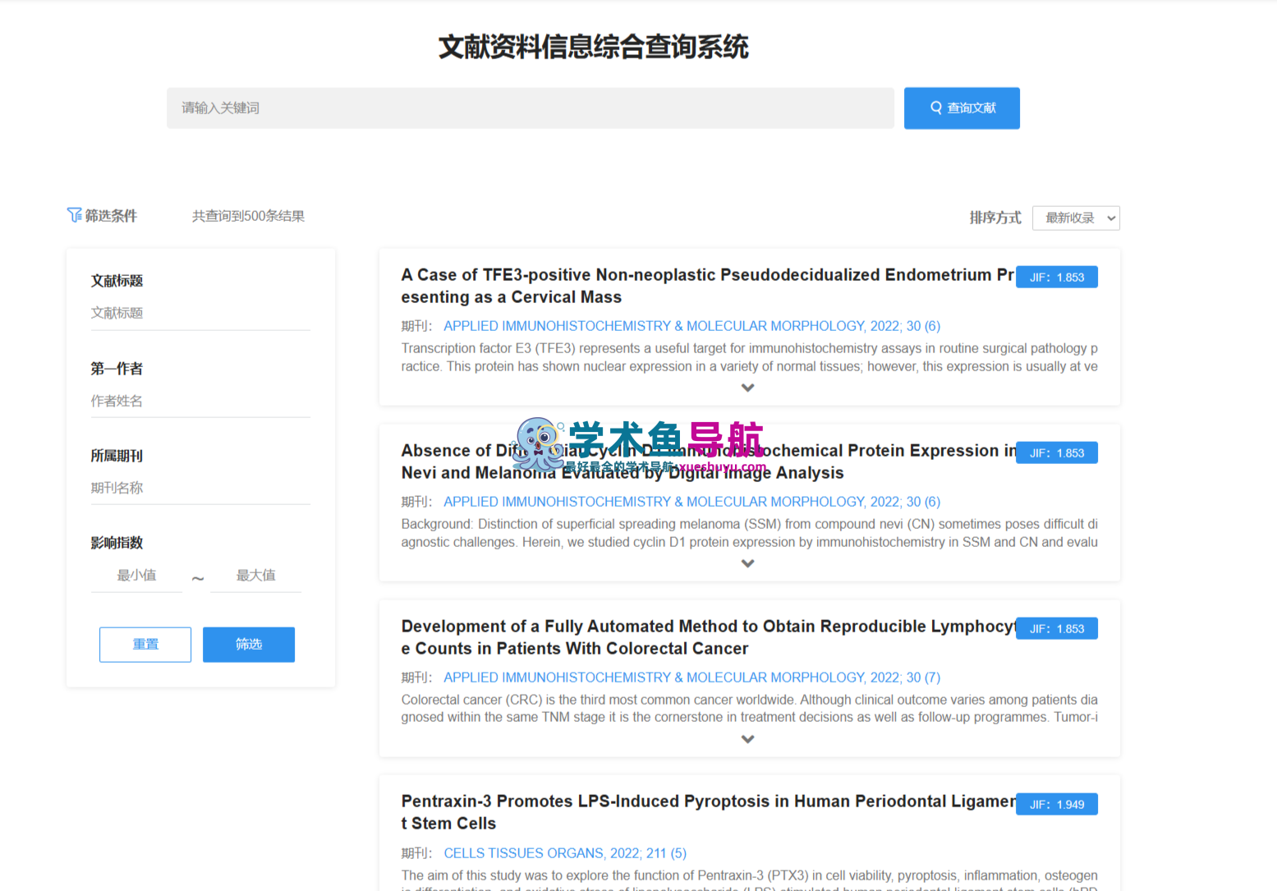The height and width of the screenshot is (891, 1277).
Task: Open journal link ending 2022; 30 (7)
Action: click(x=691, y=677)
